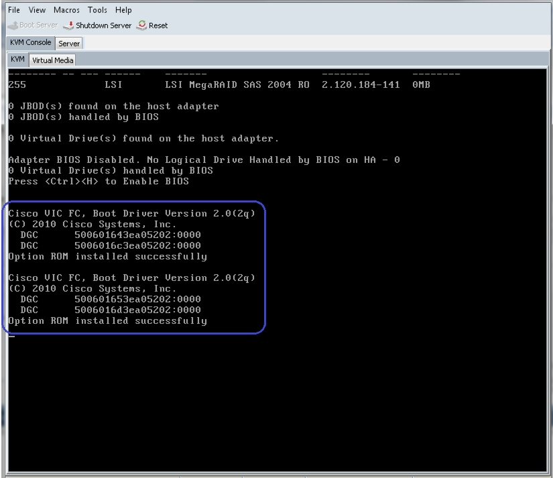Open the Macros menu

[66, 10]
